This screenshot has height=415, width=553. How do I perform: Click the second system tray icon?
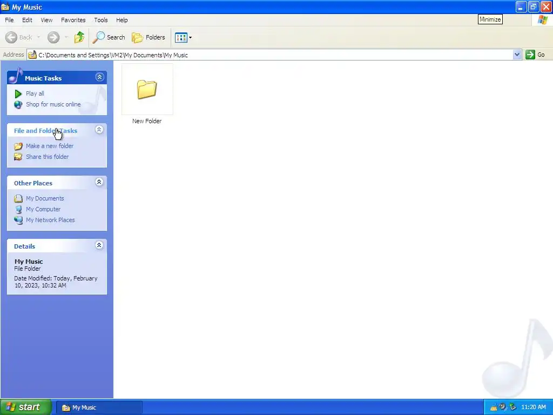coord(503,407)
